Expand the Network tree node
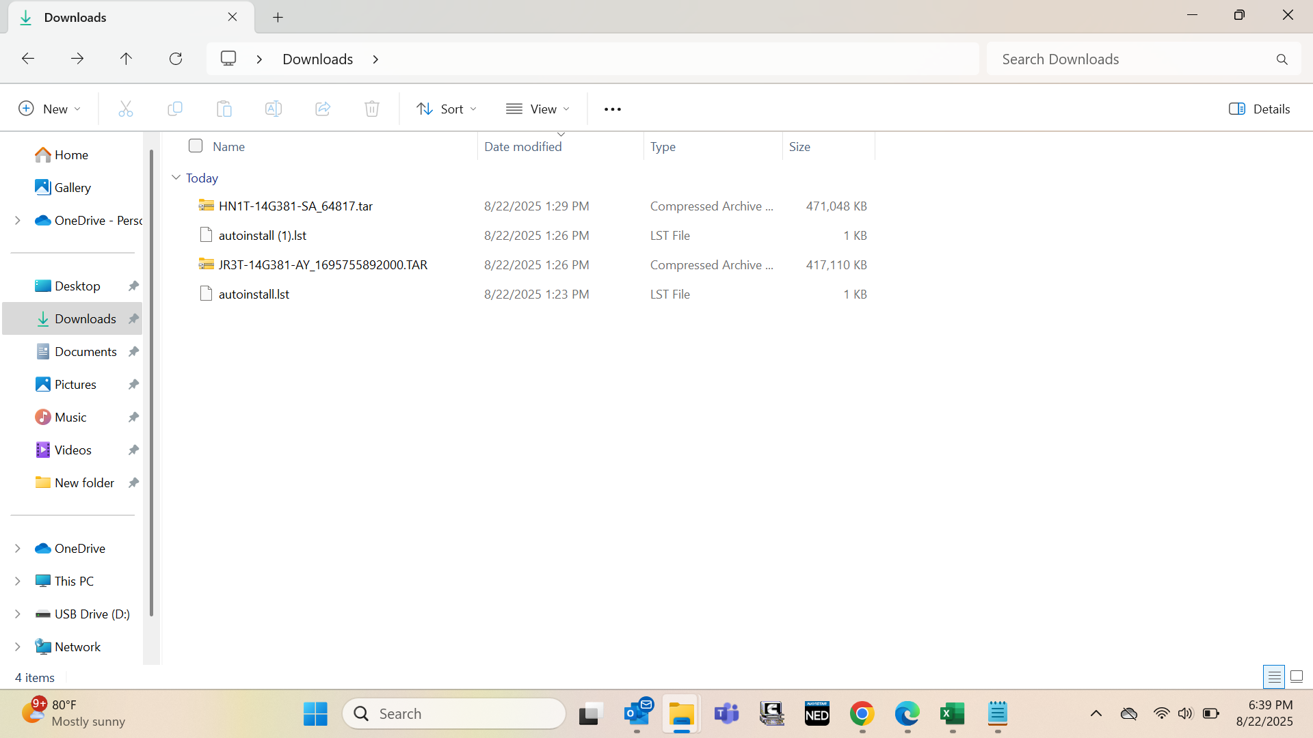The image size is (1313, 738). (18, 646)
